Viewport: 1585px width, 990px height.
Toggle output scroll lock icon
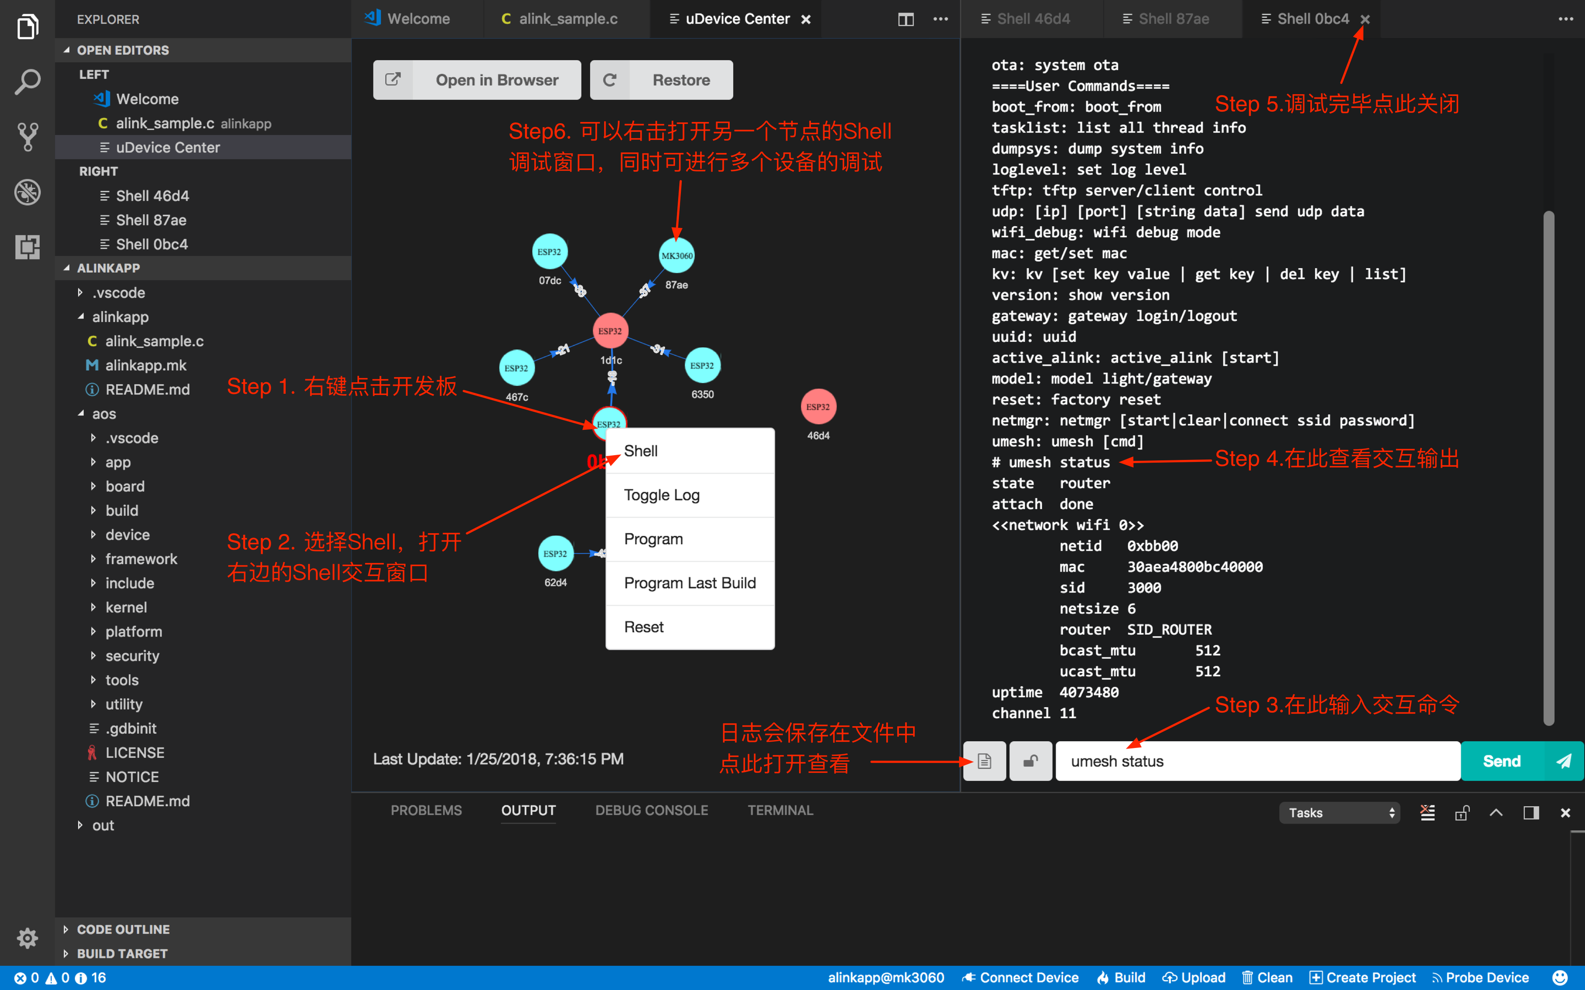(1462, 812)
